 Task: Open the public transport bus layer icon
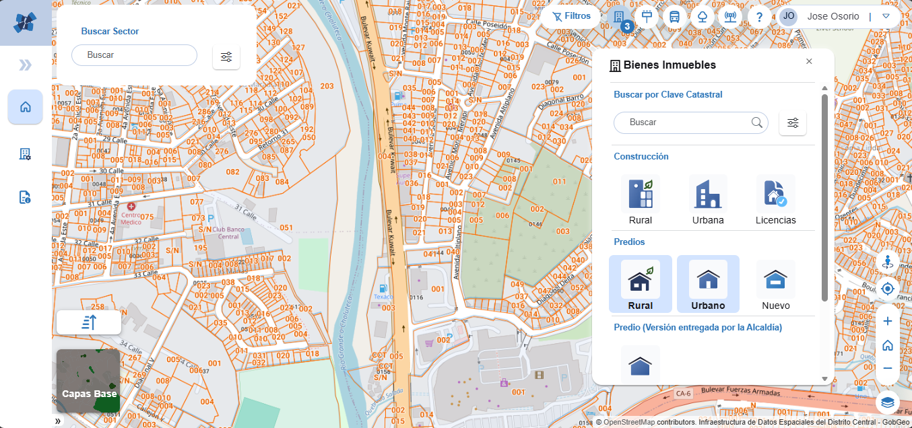pyautogui.click(x=674, y=17)
